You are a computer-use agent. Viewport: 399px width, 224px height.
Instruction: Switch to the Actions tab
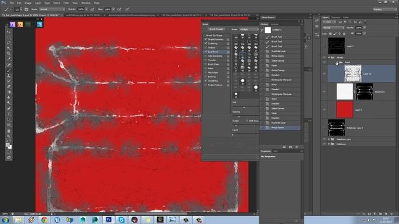coord(274,24)
